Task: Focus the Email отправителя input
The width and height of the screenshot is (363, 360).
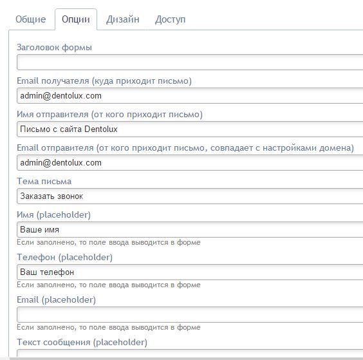Action: click(190, 163)
